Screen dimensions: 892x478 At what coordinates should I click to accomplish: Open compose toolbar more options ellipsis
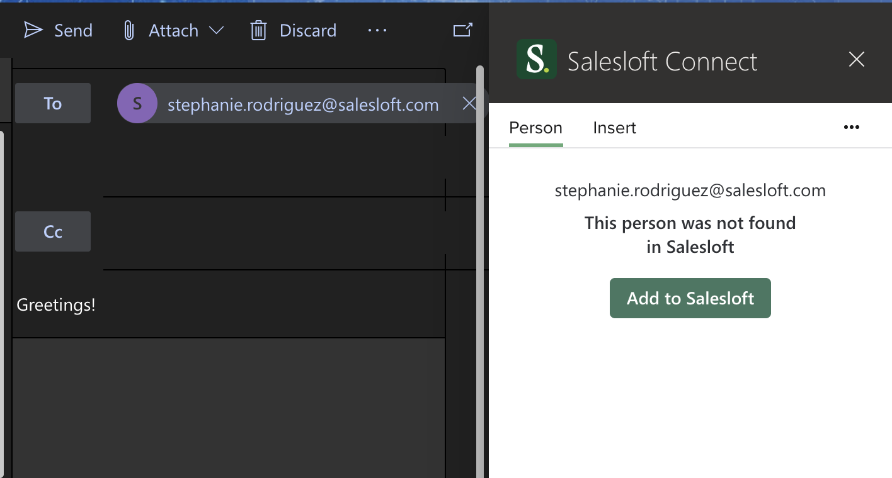[x=377, y=30]
